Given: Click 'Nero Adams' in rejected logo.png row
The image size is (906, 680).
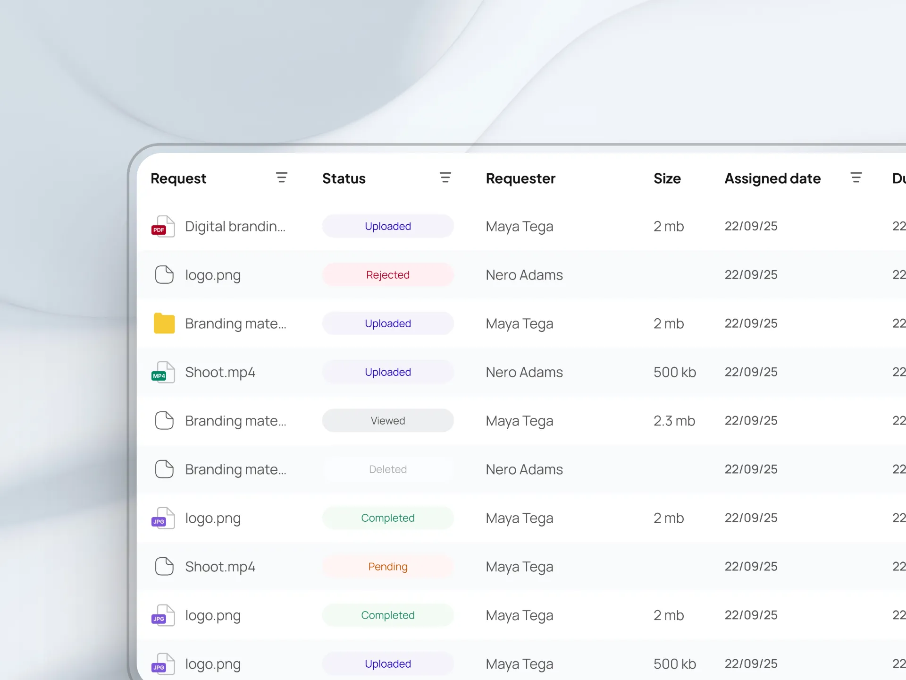Looking at the screenshot, I should click(x=524, y=275).
